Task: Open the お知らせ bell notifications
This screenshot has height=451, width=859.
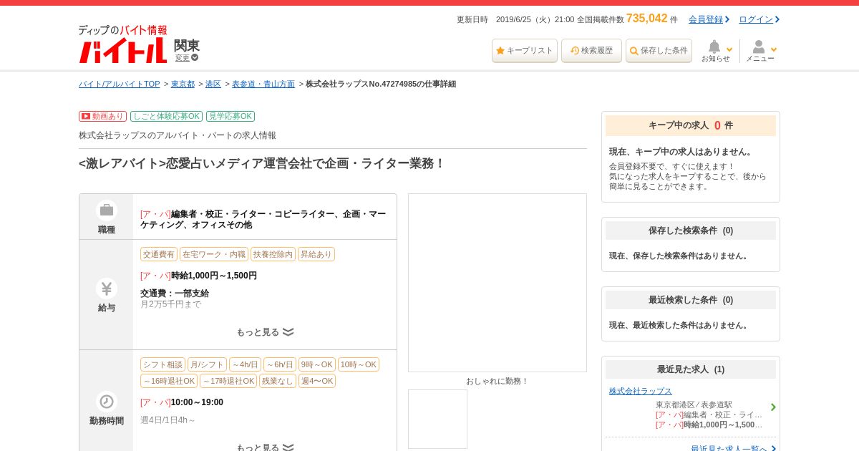Action: [x=716, y=51]
